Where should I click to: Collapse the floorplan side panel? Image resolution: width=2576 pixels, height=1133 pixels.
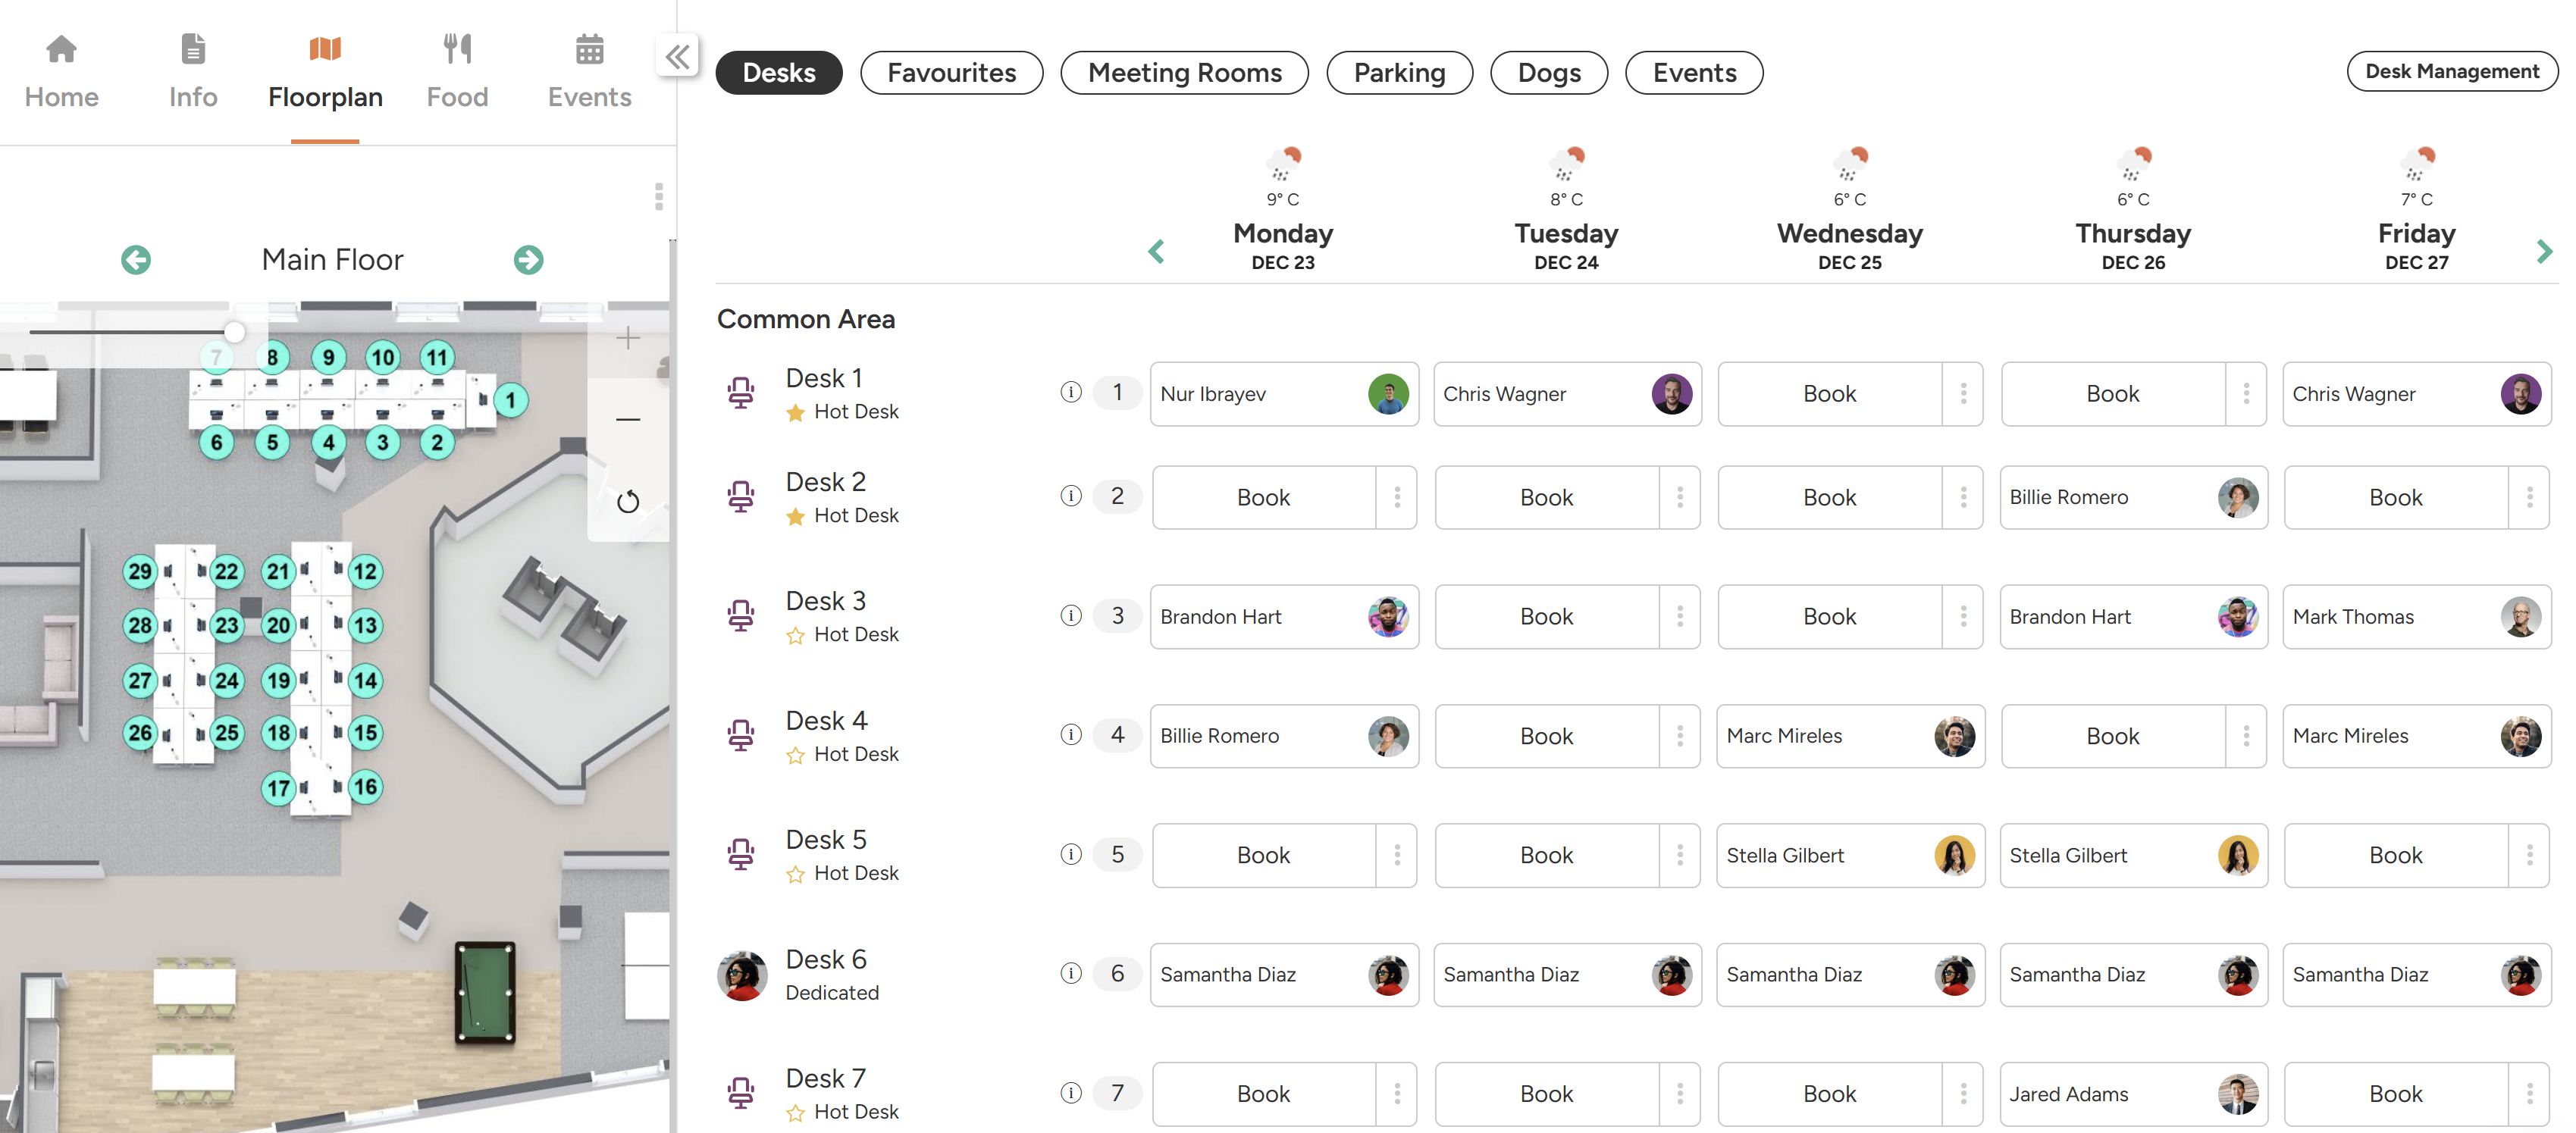click(677, 57)
